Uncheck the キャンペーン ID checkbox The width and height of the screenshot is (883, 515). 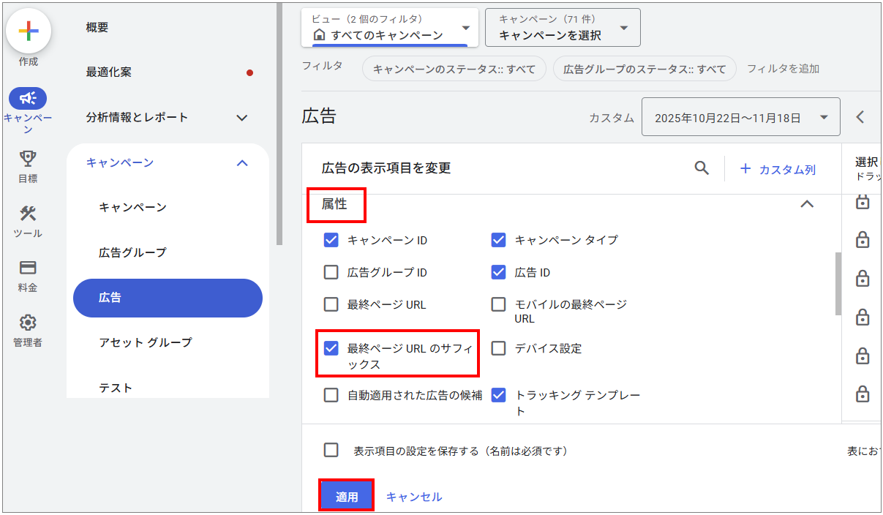[x=331, y=240]
